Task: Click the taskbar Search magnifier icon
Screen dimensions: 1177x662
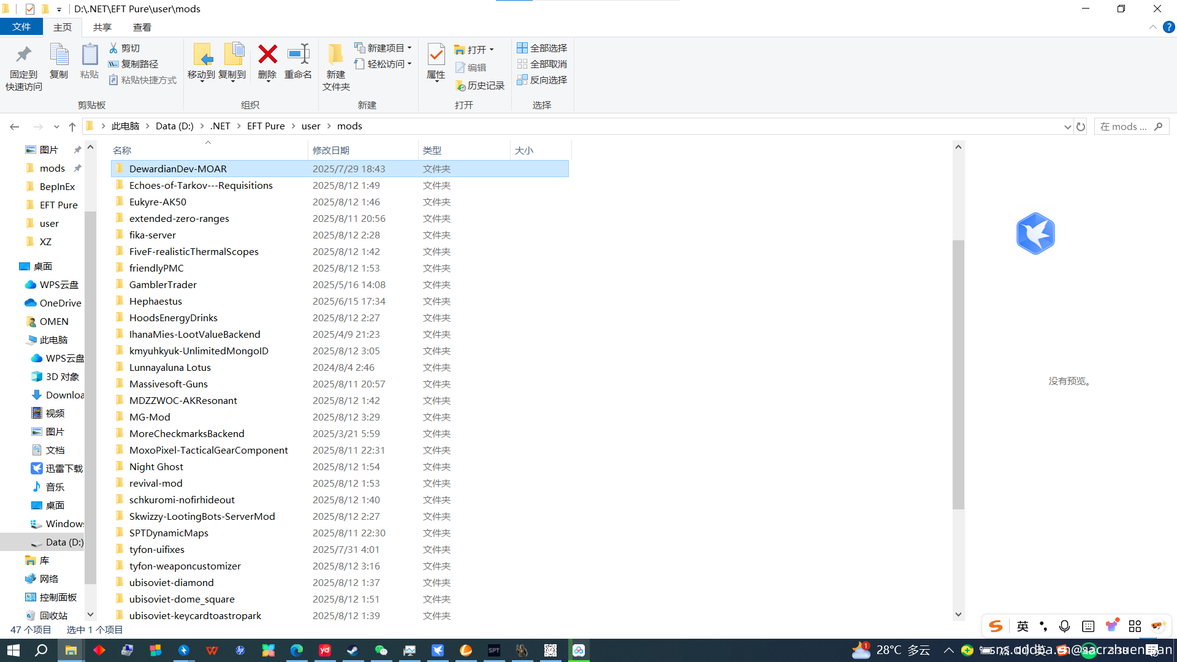Action: point(41,650)
